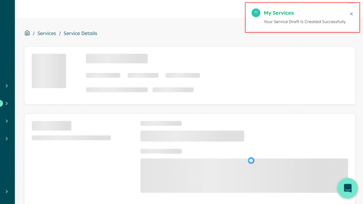The height and width of the screenshot is (204, 363).
Task: Expand the sidebar chevron beside the green badge
Action: 7,103
